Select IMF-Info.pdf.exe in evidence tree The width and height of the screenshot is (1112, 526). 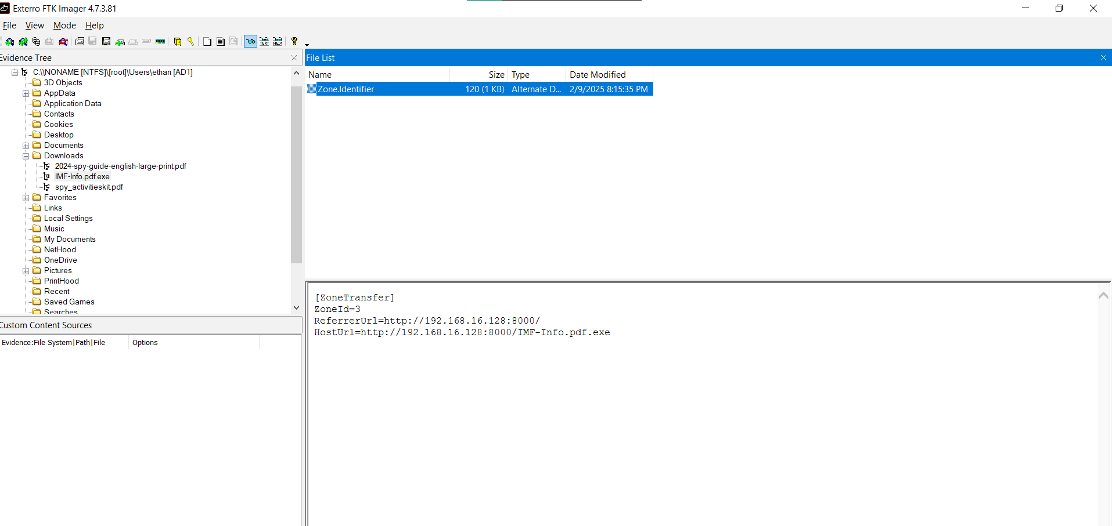82,176
